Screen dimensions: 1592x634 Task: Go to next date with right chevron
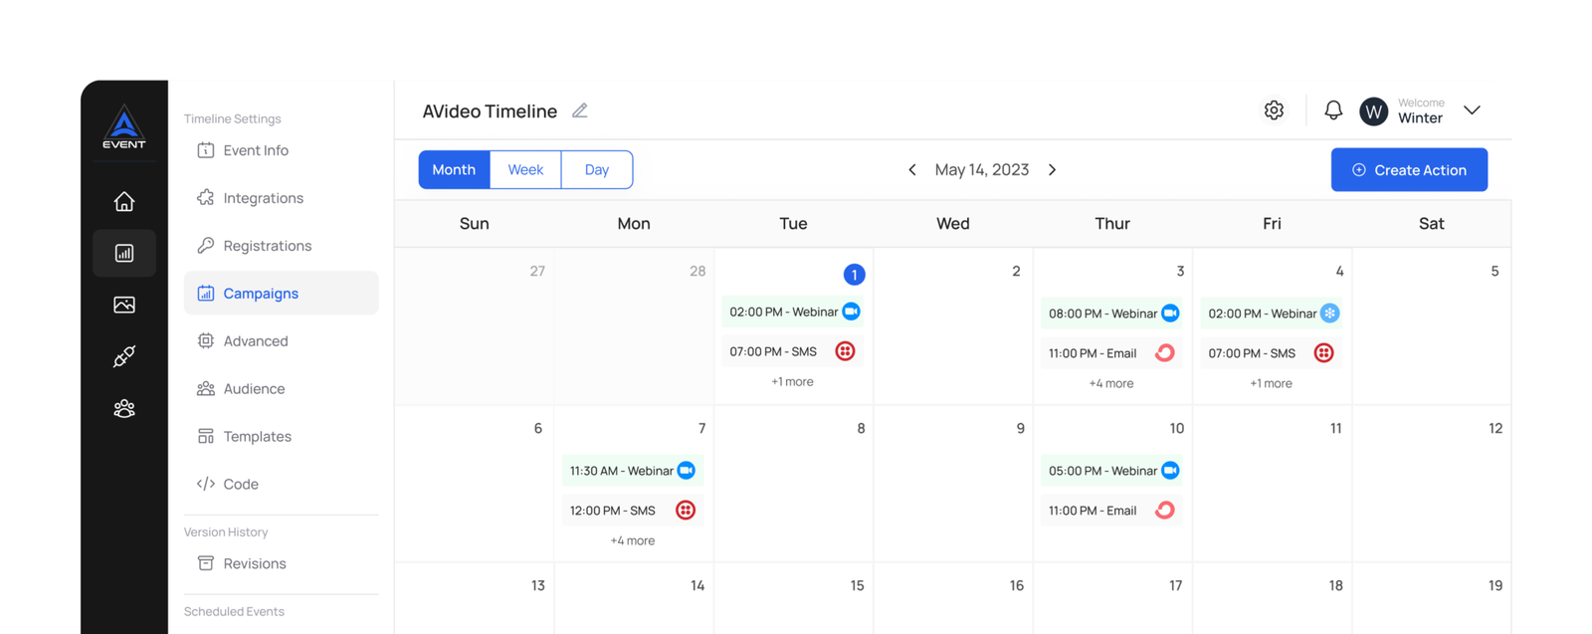coord(1053,170)
